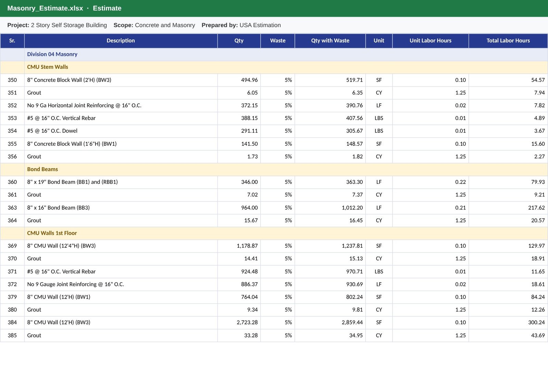Select unit LBS in row 371
This screenshot has height=365, width=548.
pos(379,272)
